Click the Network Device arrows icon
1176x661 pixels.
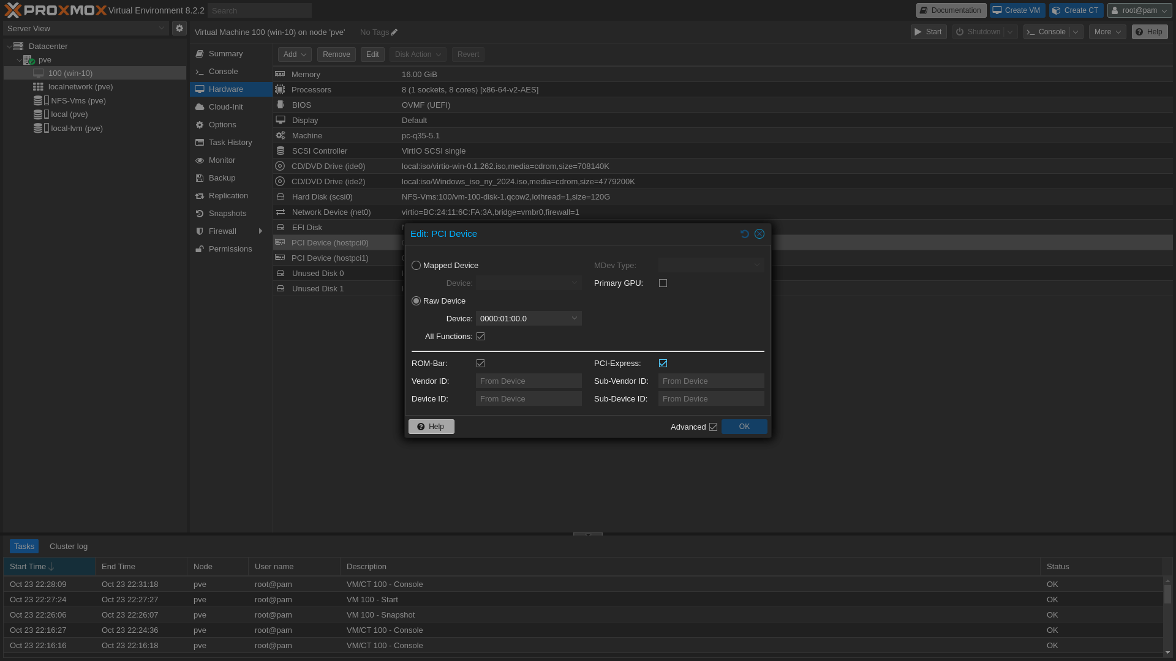tap(280, 212)
